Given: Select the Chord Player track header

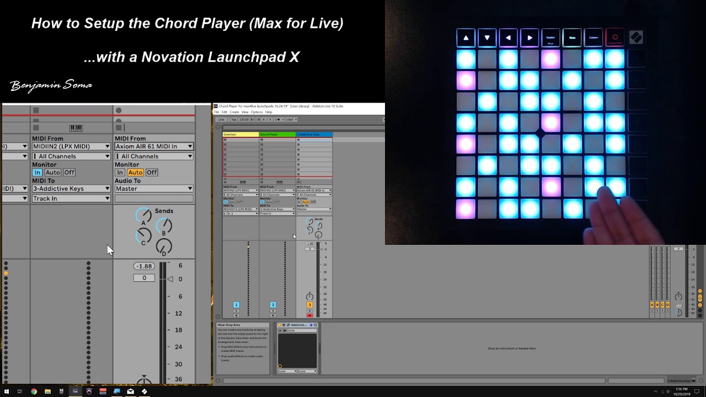Looking at the screenshot, I should point(277,135).
